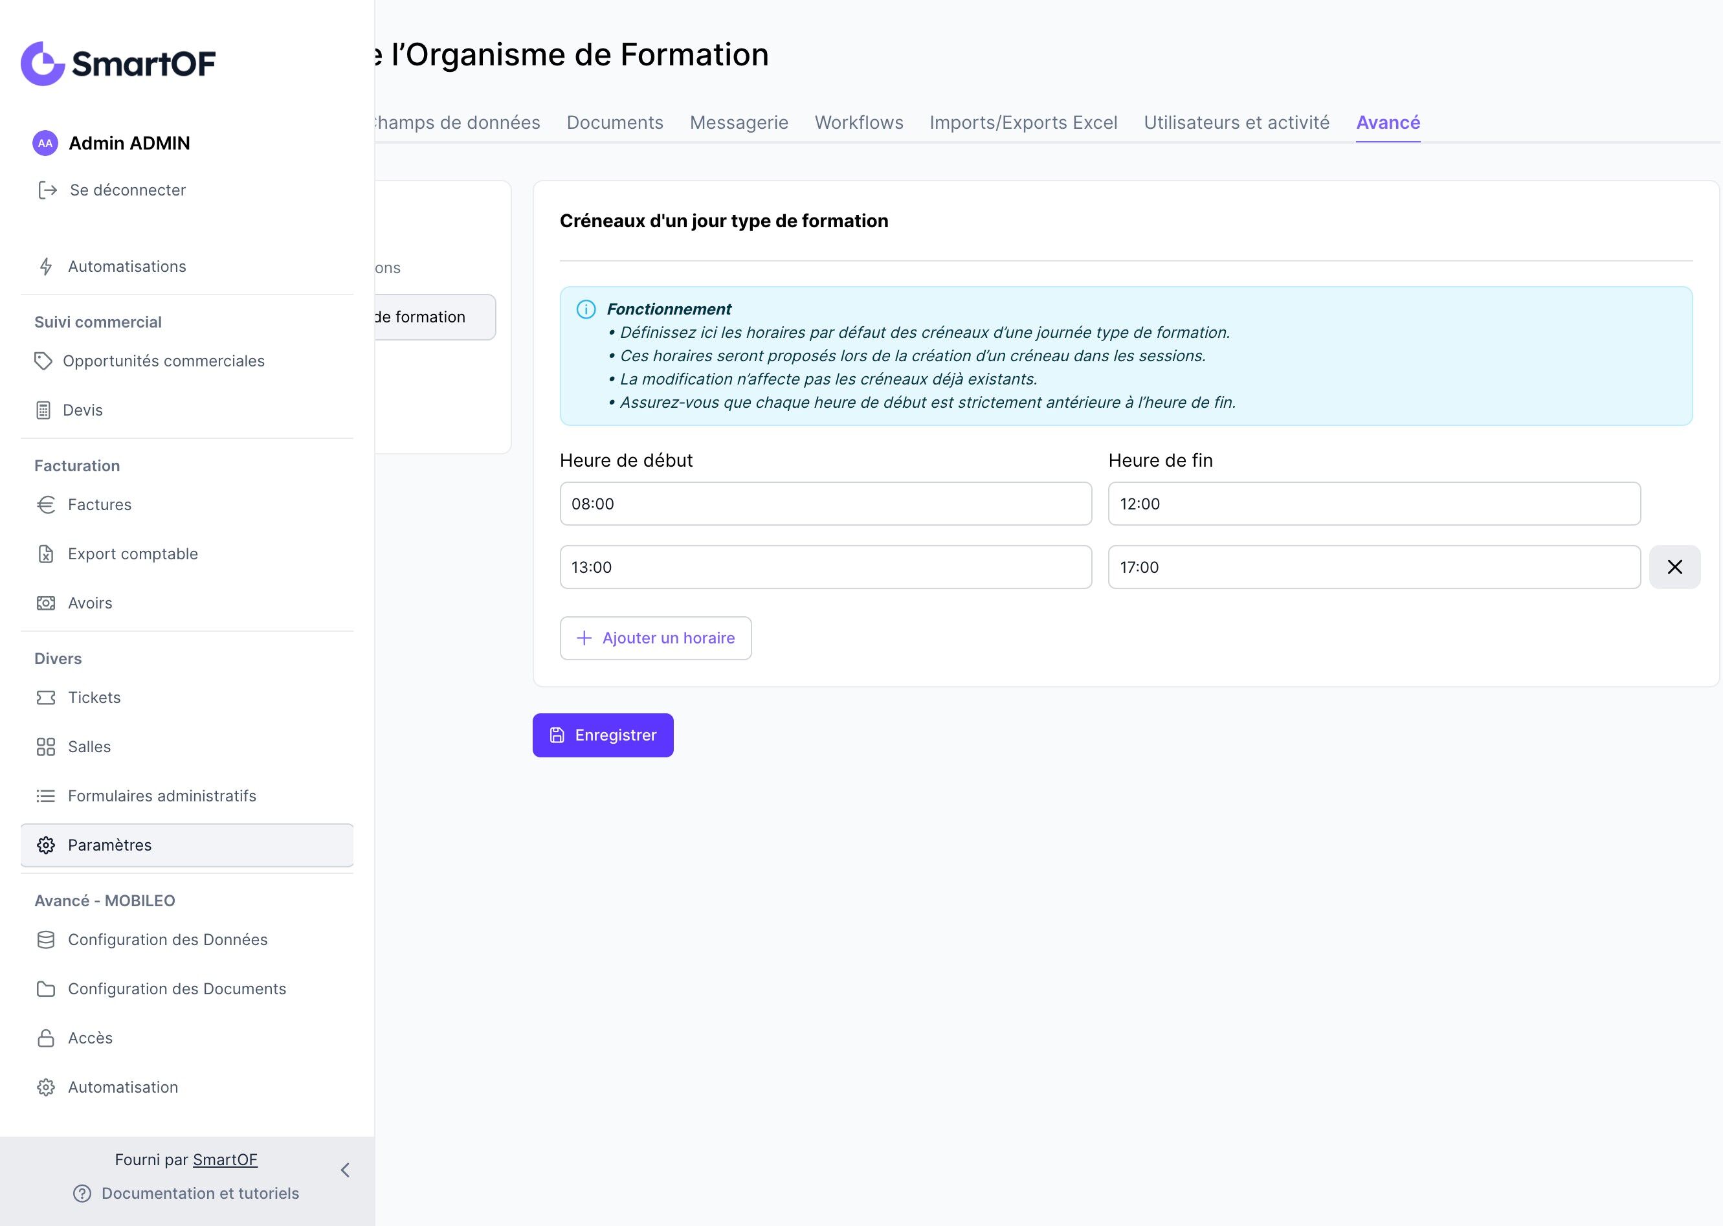Open the Imports/Exports Excel tab
The height and width of the screenshot is (1226, 1723).
coord(1023,122)
